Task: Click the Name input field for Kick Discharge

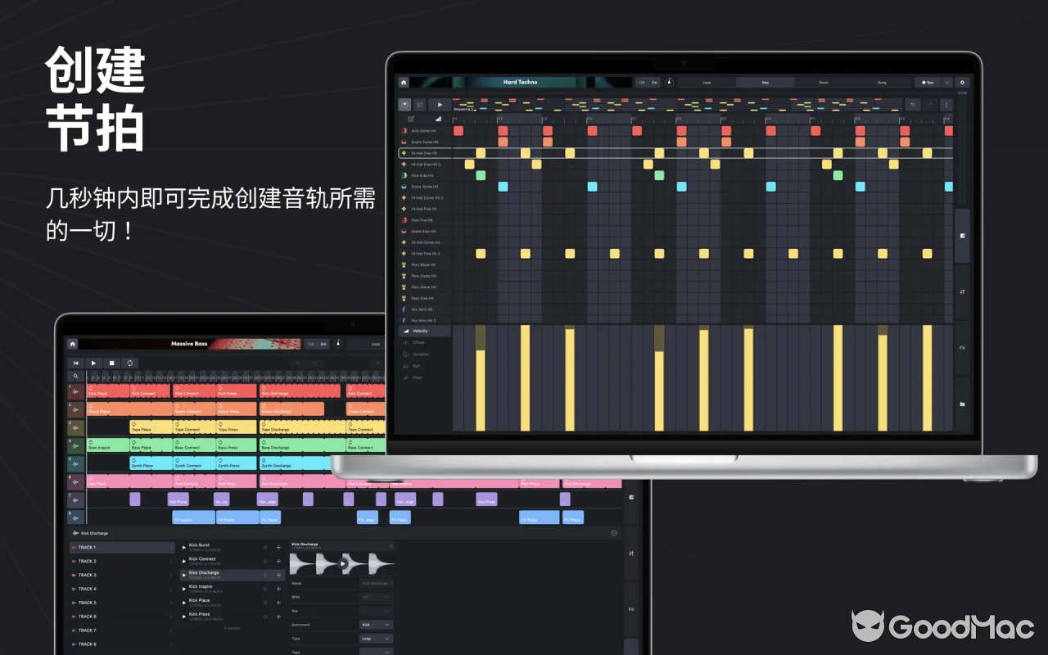Action: [376, 583]
